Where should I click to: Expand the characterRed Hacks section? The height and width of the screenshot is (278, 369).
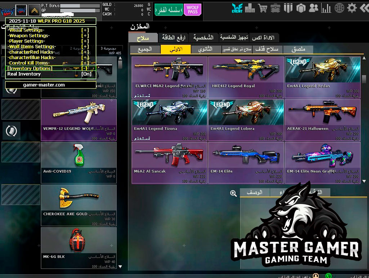coord(85,52)
